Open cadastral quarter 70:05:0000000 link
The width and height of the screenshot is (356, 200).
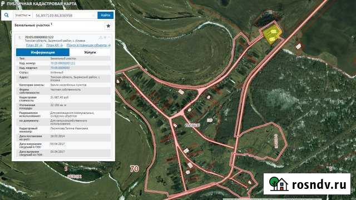tap(60, 68)
